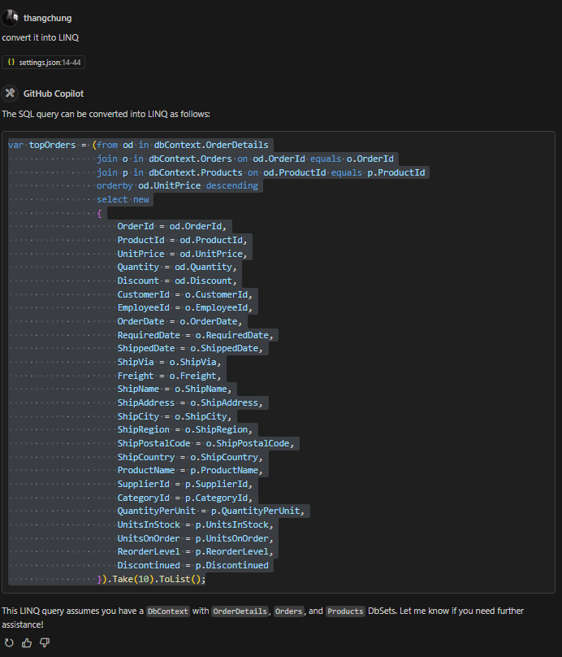The width and height of the screenshot is (562, 657).
Task: Click 'ShippedDate = o.ShippedDate' line
Action: click(x=190, y=348)
